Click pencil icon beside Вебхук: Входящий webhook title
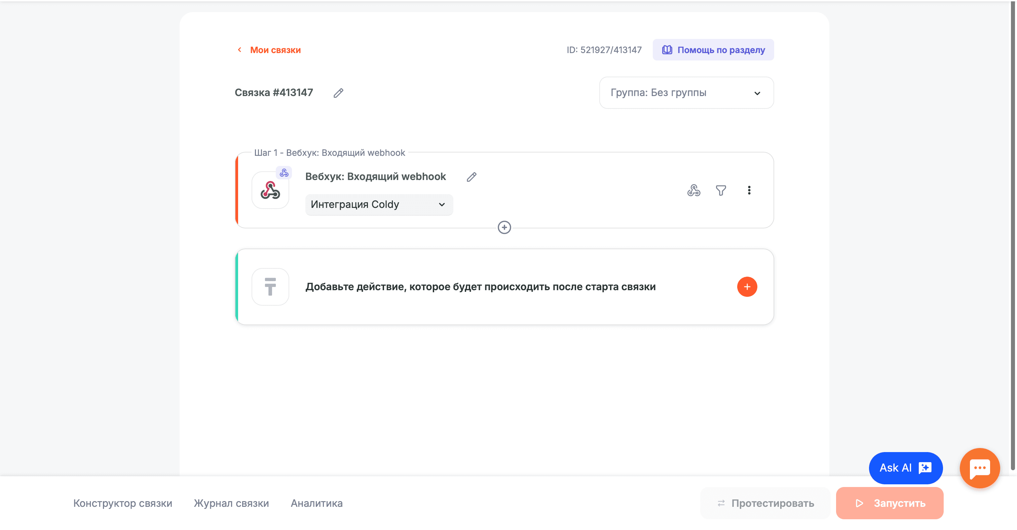The image size is (1017, 530). (472, 177)
